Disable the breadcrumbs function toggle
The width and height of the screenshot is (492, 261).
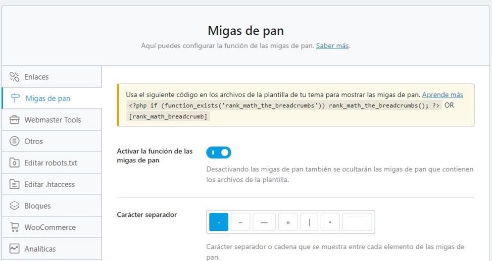click(219, 153)
